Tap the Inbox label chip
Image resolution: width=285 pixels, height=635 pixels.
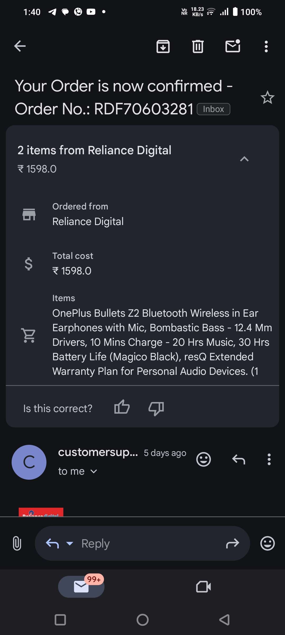point(213,109)
